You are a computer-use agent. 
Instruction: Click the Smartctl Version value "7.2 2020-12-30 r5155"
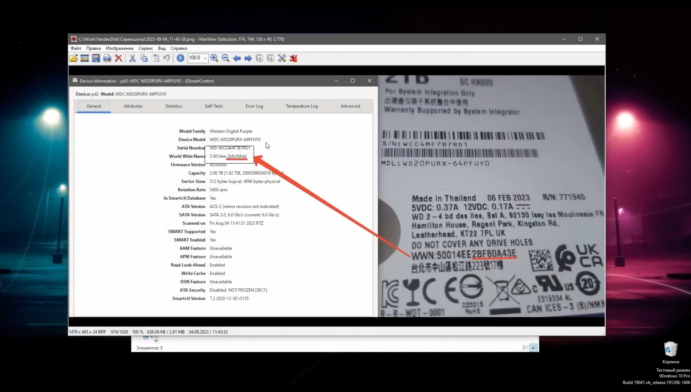[x=229, y=298]
